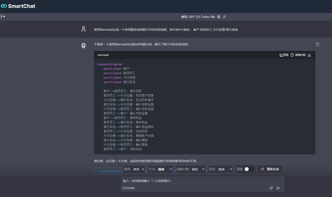Preview the mermaid diagram
332x197 pixels.
click(284, 55)
